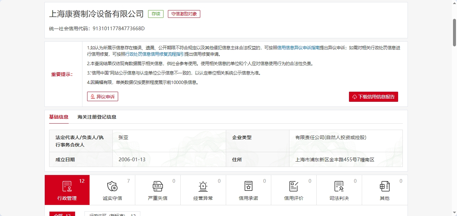
Task: Filter by 全部 12 records
Action: (x=62, y=214)
